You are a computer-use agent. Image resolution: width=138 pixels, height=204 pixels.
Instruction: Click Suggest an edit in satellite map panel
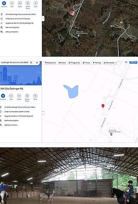pos(19,23)
